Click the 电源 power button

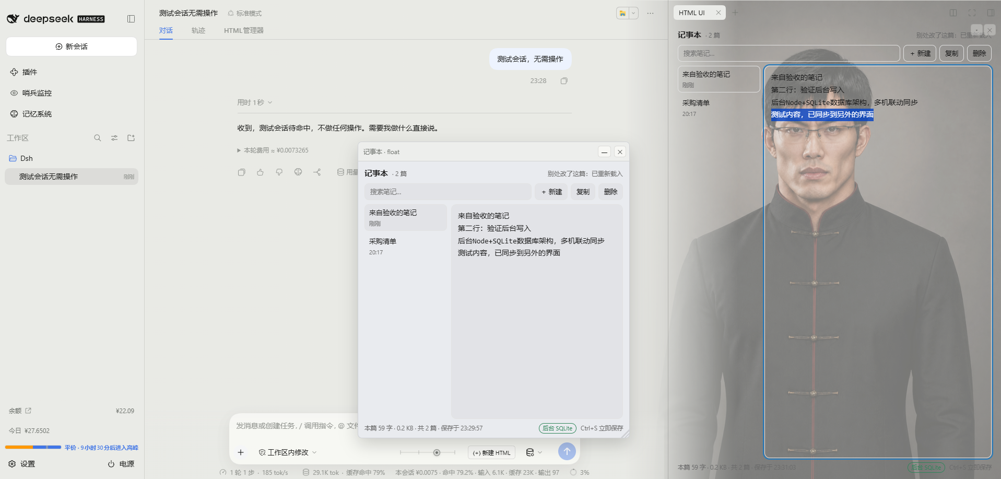(x=121, y=464)
